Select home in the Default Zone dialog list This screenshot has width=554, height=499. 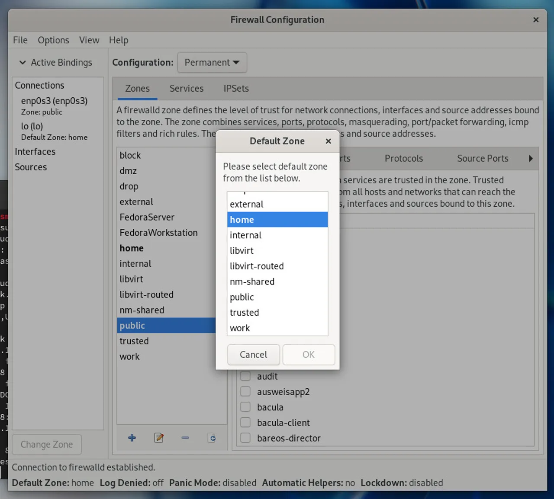277,220
